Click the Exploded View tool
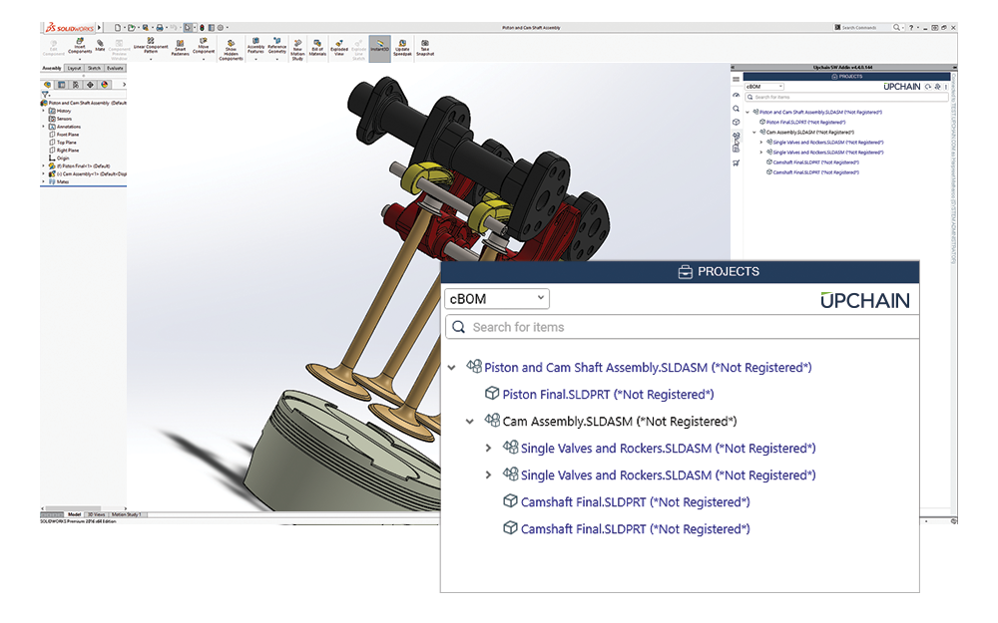998x623 pixels. click(339, 48)
